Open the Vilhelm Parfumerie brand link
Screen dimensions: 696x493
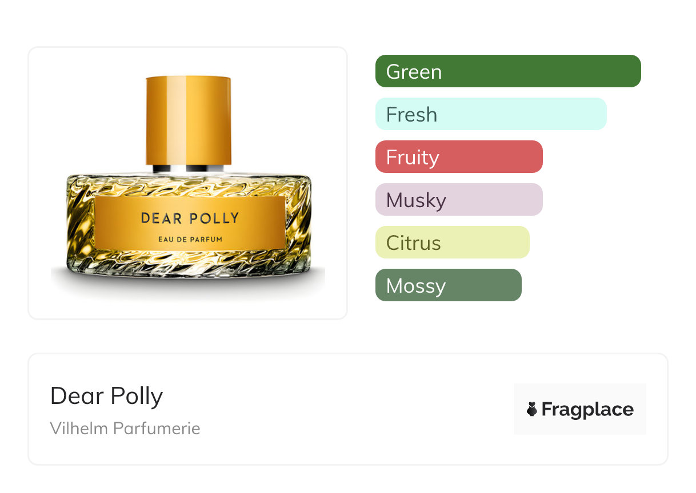coord(125,429)
